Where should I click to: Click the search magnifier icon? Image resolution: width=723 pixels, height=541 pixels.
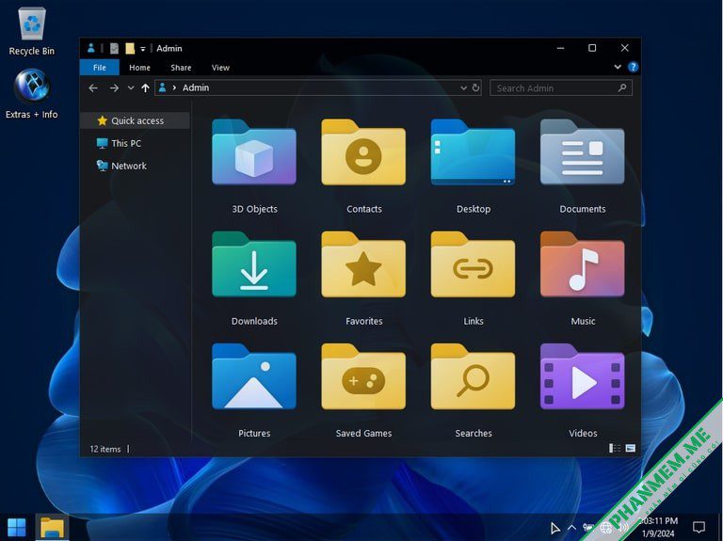tap(622, 88)
